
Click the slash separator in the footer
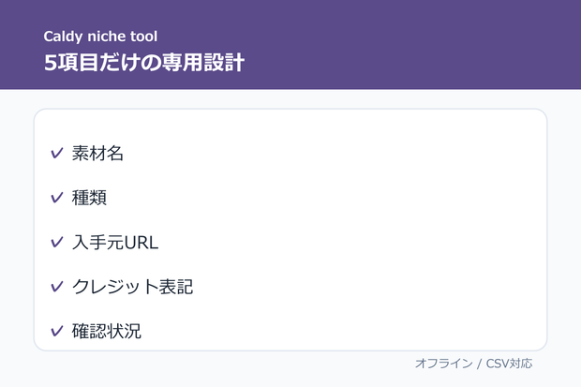tap(480, 364)
